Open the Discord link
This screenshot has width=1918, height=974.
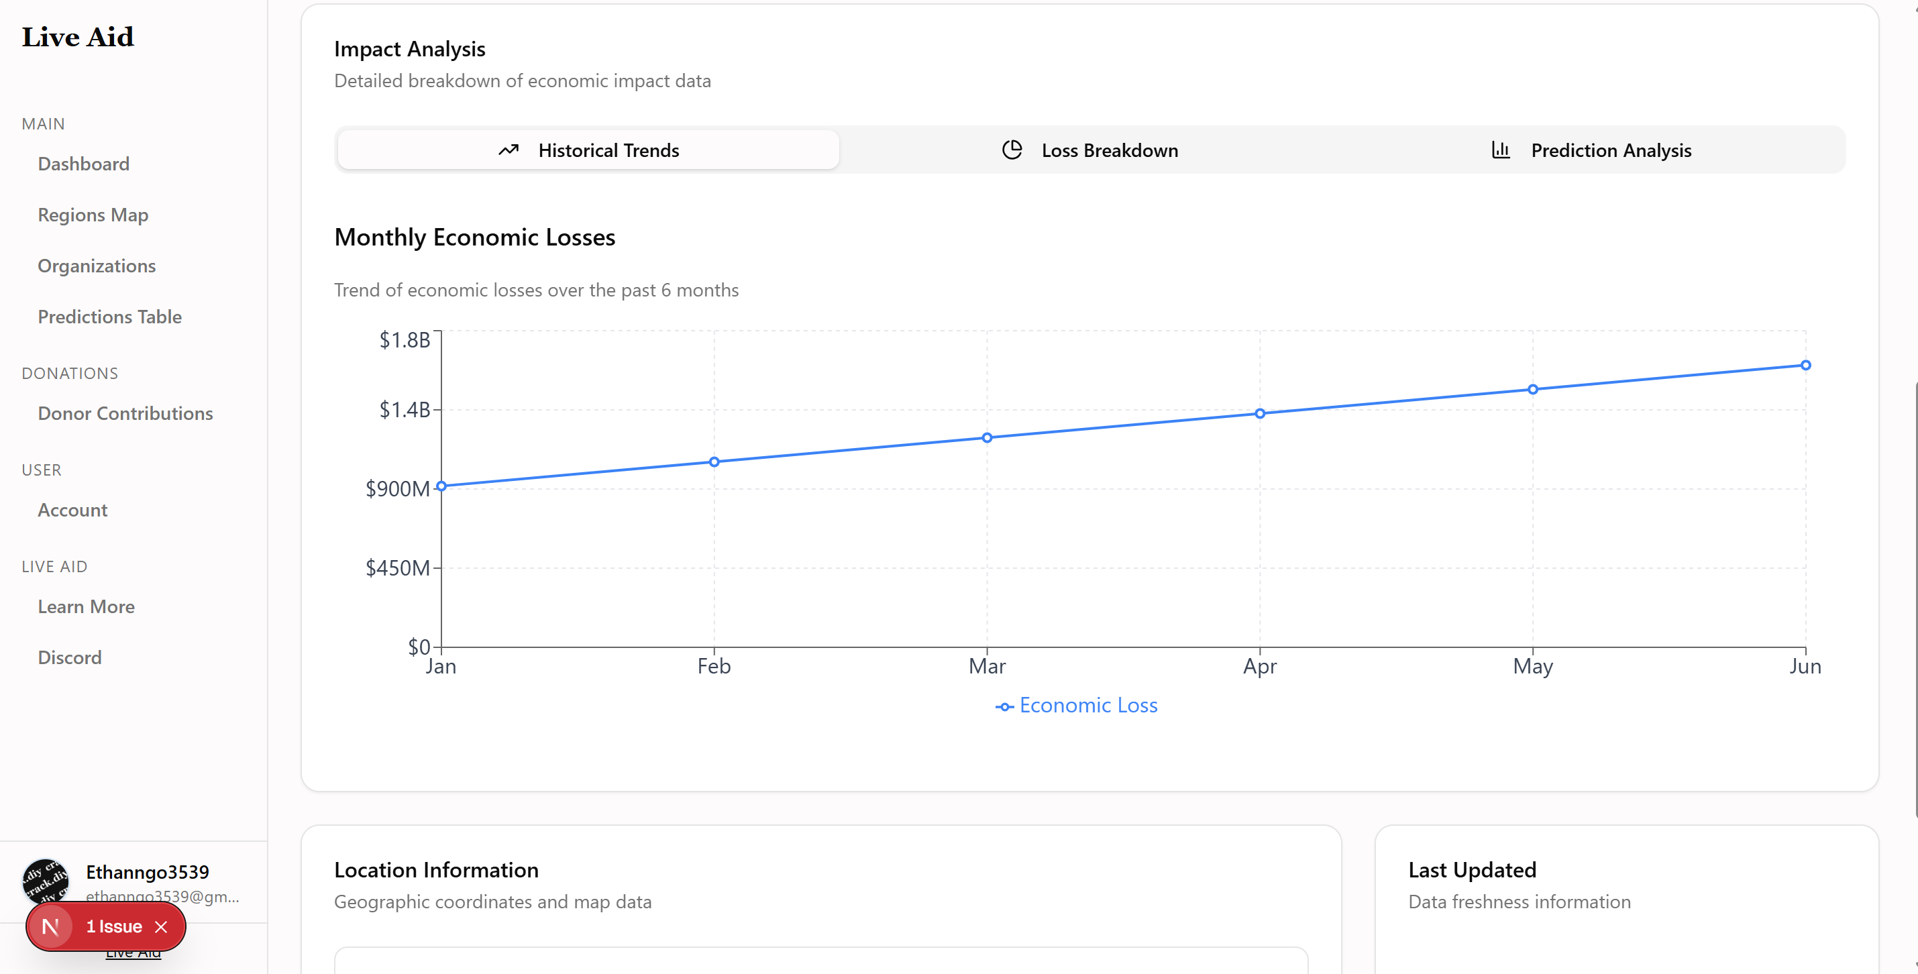click(x=69, y=657)
